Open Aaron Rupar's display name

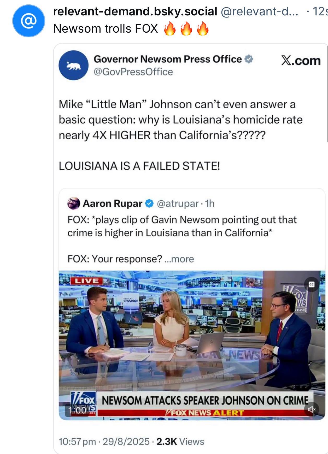113,204
